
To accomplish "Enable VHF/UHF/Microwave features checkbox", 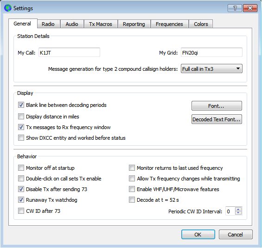I will [132, 189].
